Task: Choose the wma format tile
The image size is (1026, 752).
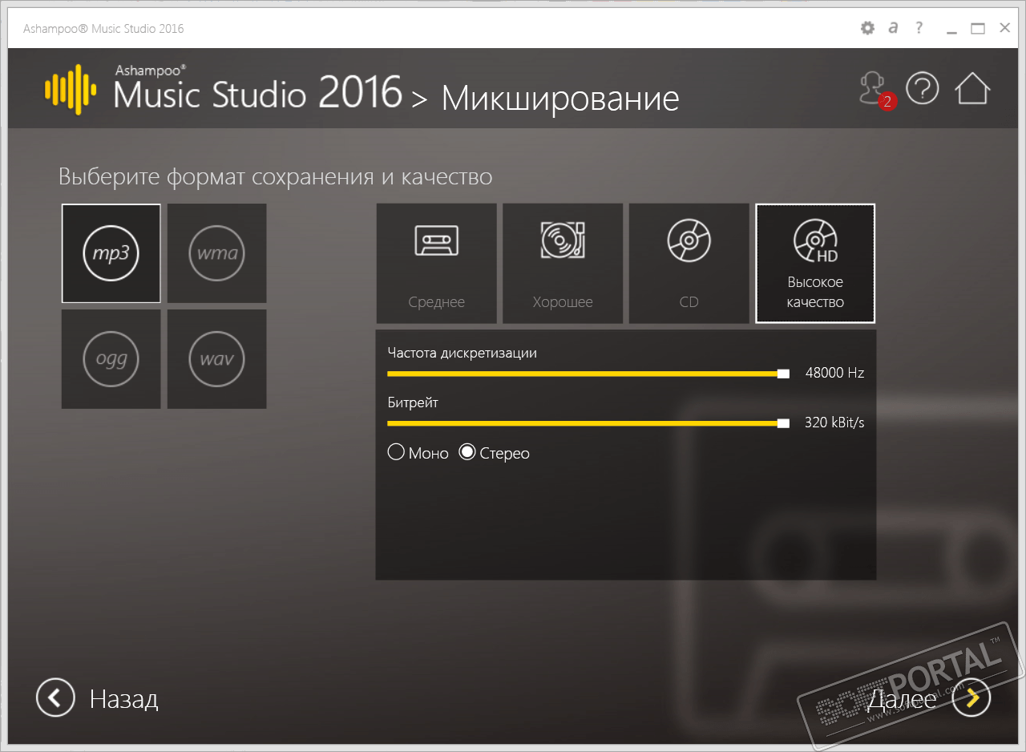Action: (x=217, y=253)
